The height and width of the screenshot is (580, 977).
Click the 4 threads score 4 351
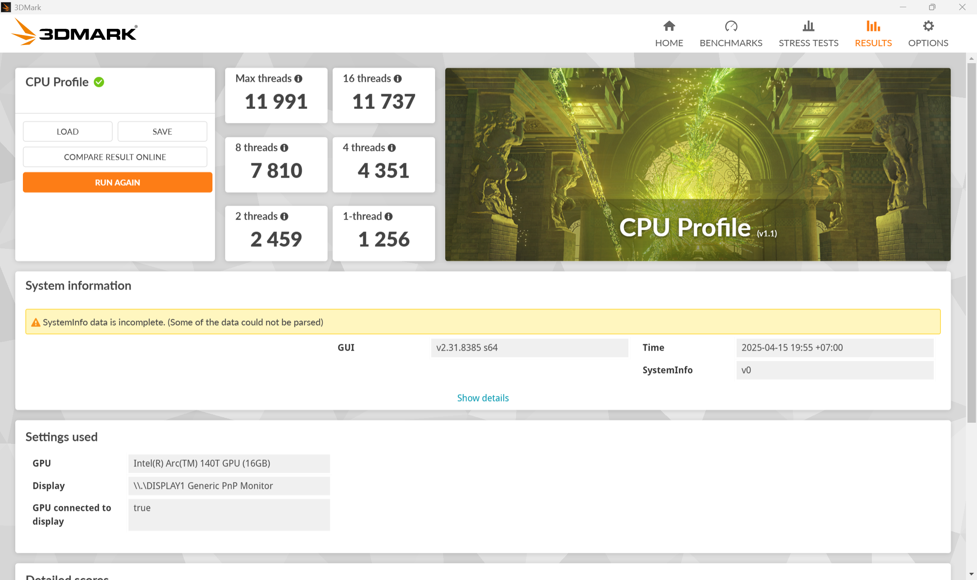tap(384, 171)
